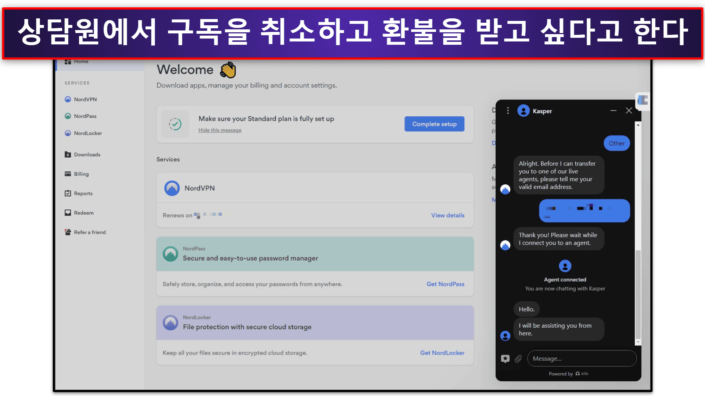Click the NordPass card logo icon

tap(170, 254)
